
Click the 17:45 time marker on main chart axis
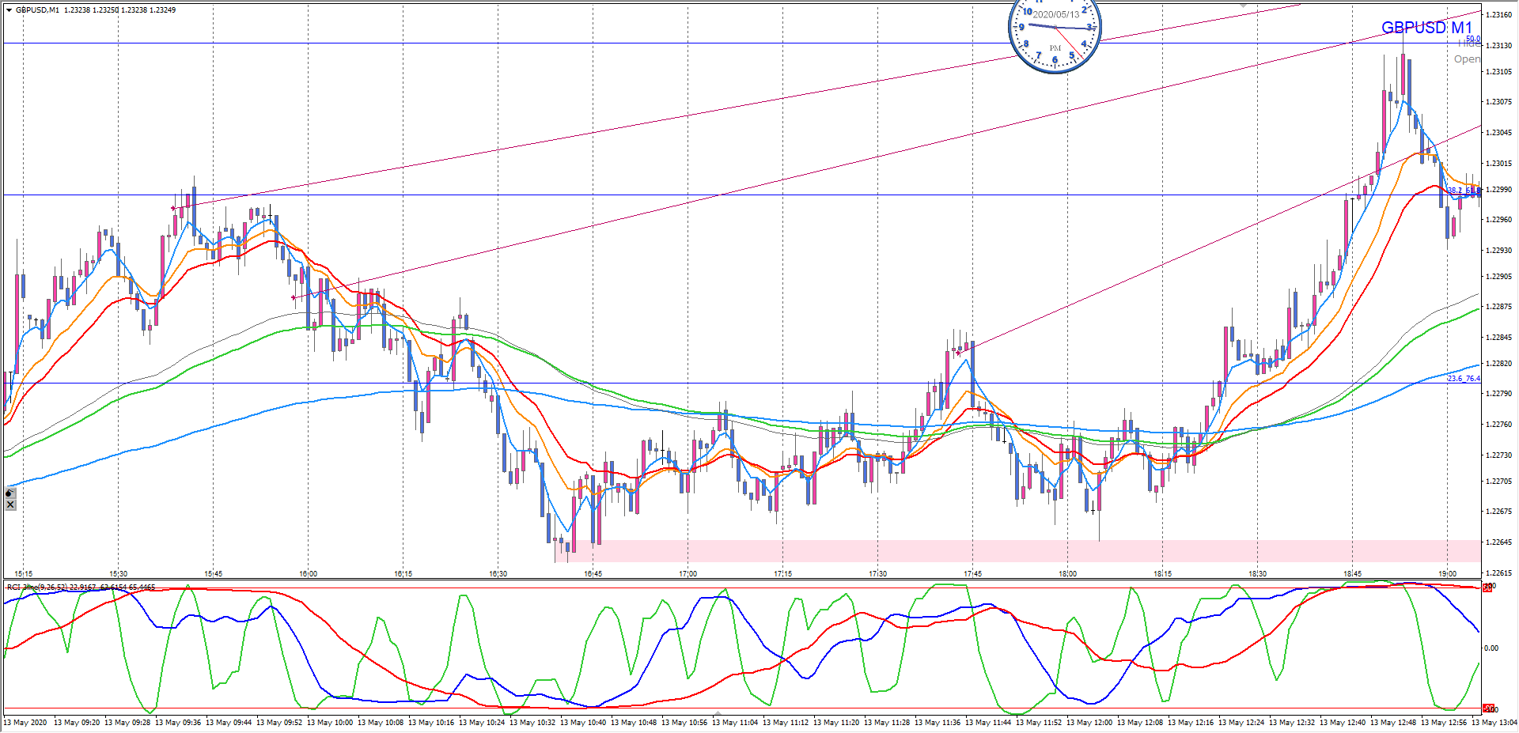pyautogui.click(x=972, y=574)
